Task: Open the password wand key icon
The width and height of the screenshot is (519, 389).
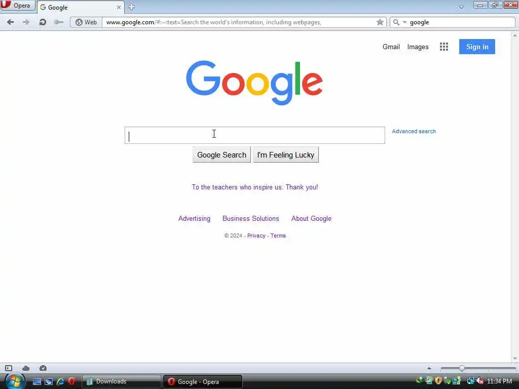Action: point(59,22)
